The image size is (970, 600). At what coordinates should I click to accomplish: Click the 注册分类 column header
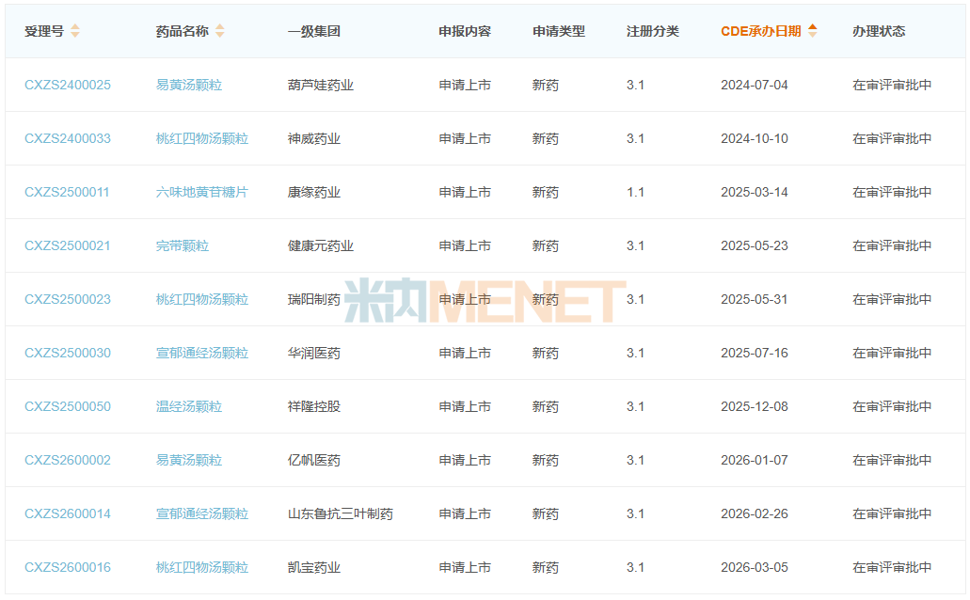point(653,31)
